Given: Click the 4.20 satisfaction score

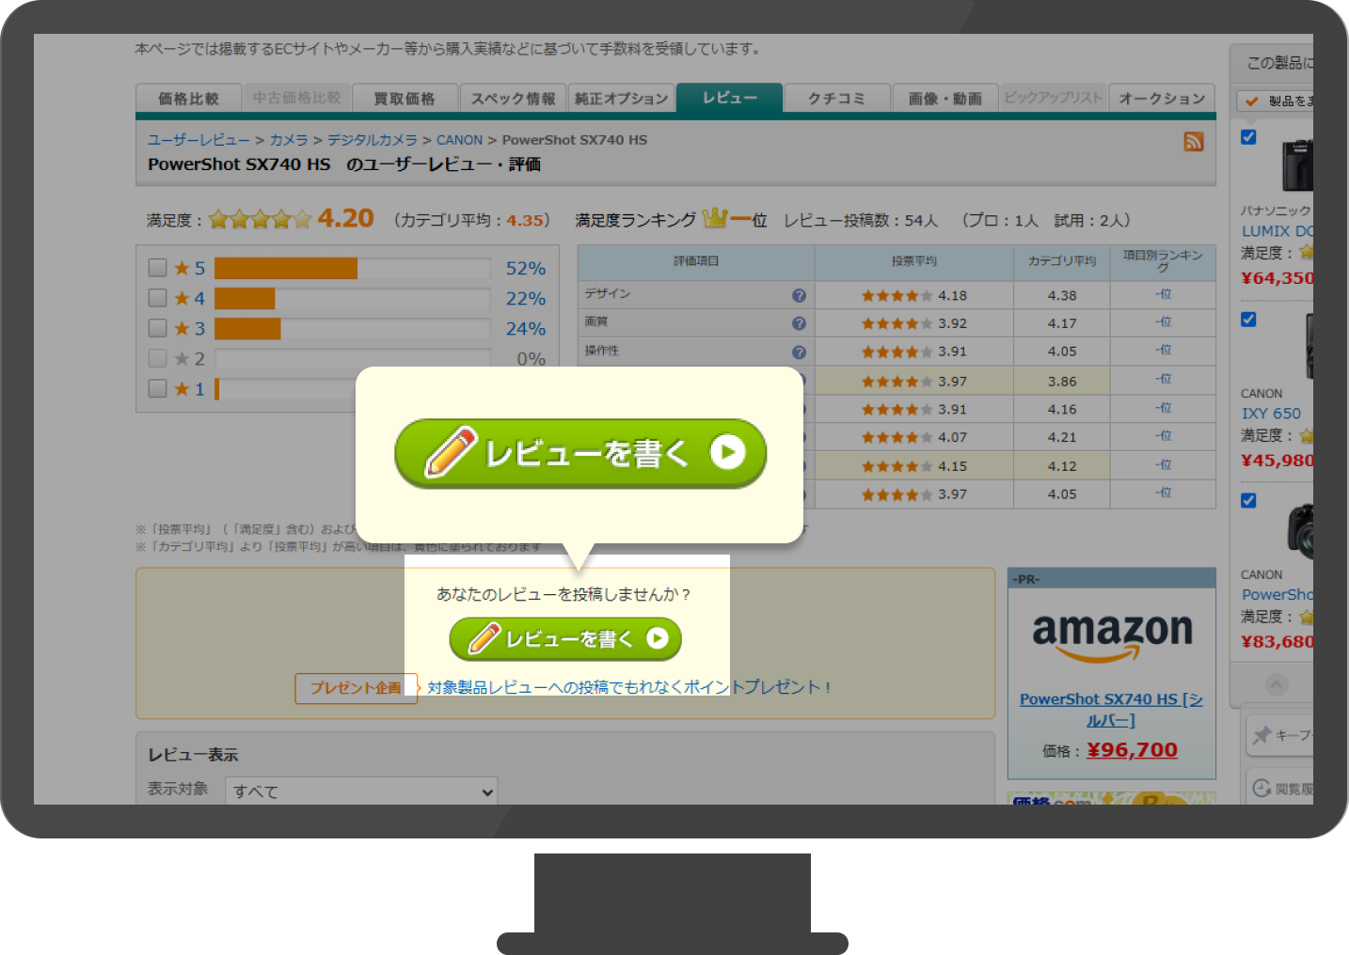Looking at the screenshot, I should [x=345, y=218].
